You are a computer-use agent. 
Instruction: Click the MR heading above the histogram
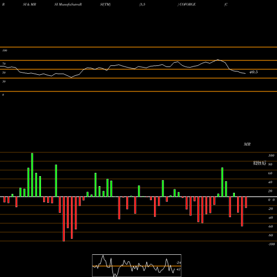point(247,144)
